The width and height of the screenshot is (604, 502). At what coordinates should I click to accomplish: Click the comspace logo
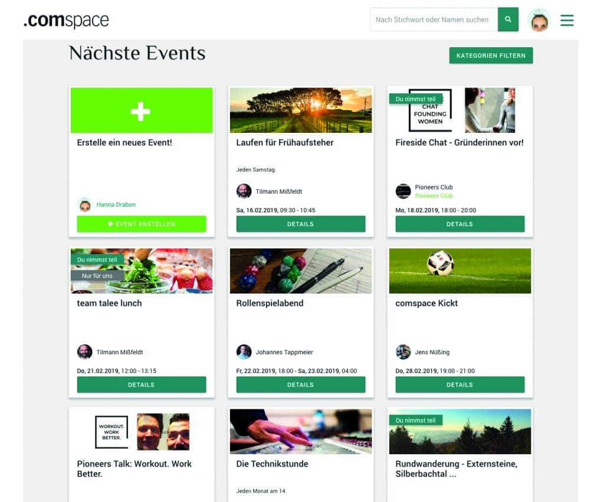click(x=66, y=20)
